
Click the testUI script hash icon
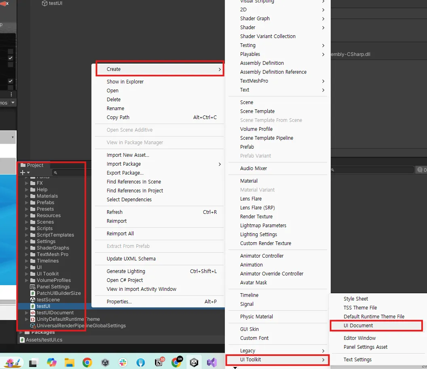pos(32,306)
